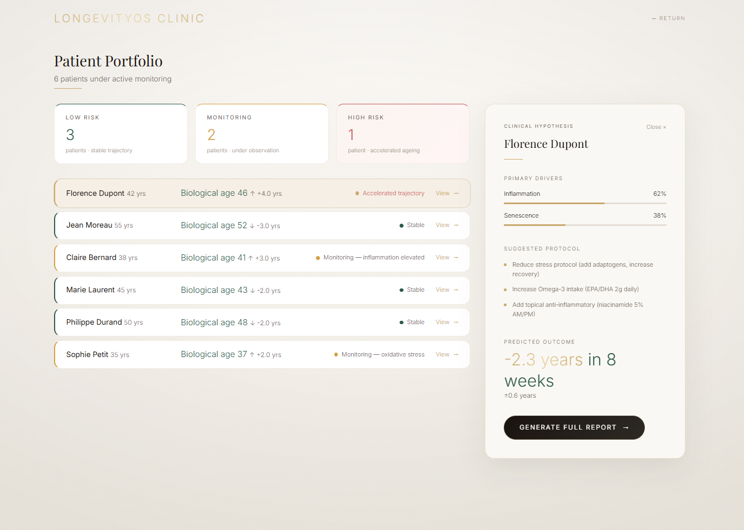The width and height of the screenshot is (744, 530).
Task: Select the High Risk summary card
Action: coord(403,134)
